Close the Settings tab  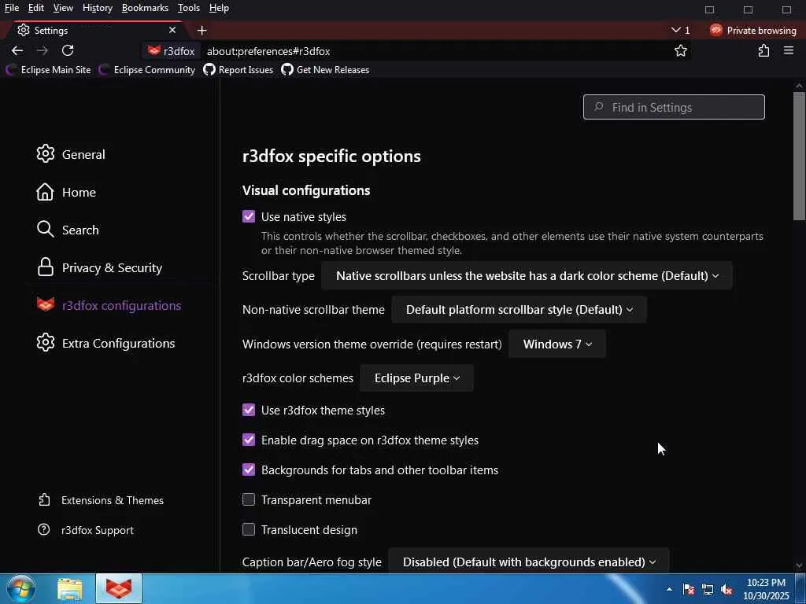pos(172,30)
